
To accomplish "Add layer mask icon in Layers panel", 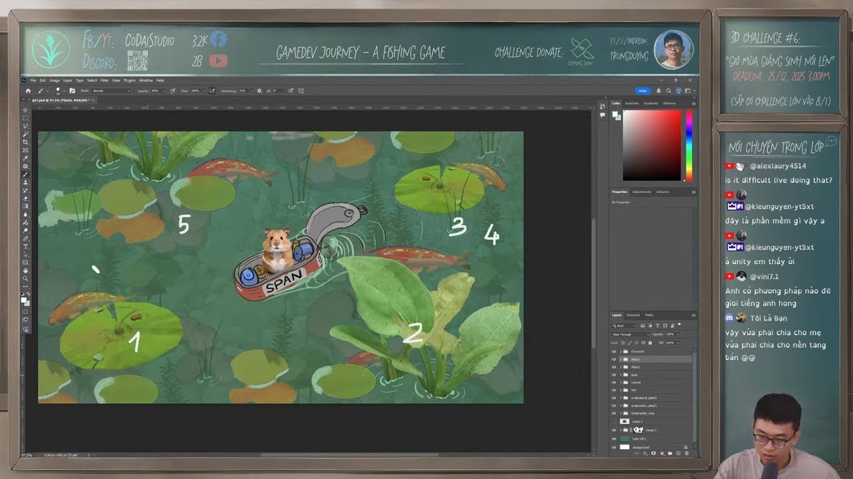I will tap(654, 453).
